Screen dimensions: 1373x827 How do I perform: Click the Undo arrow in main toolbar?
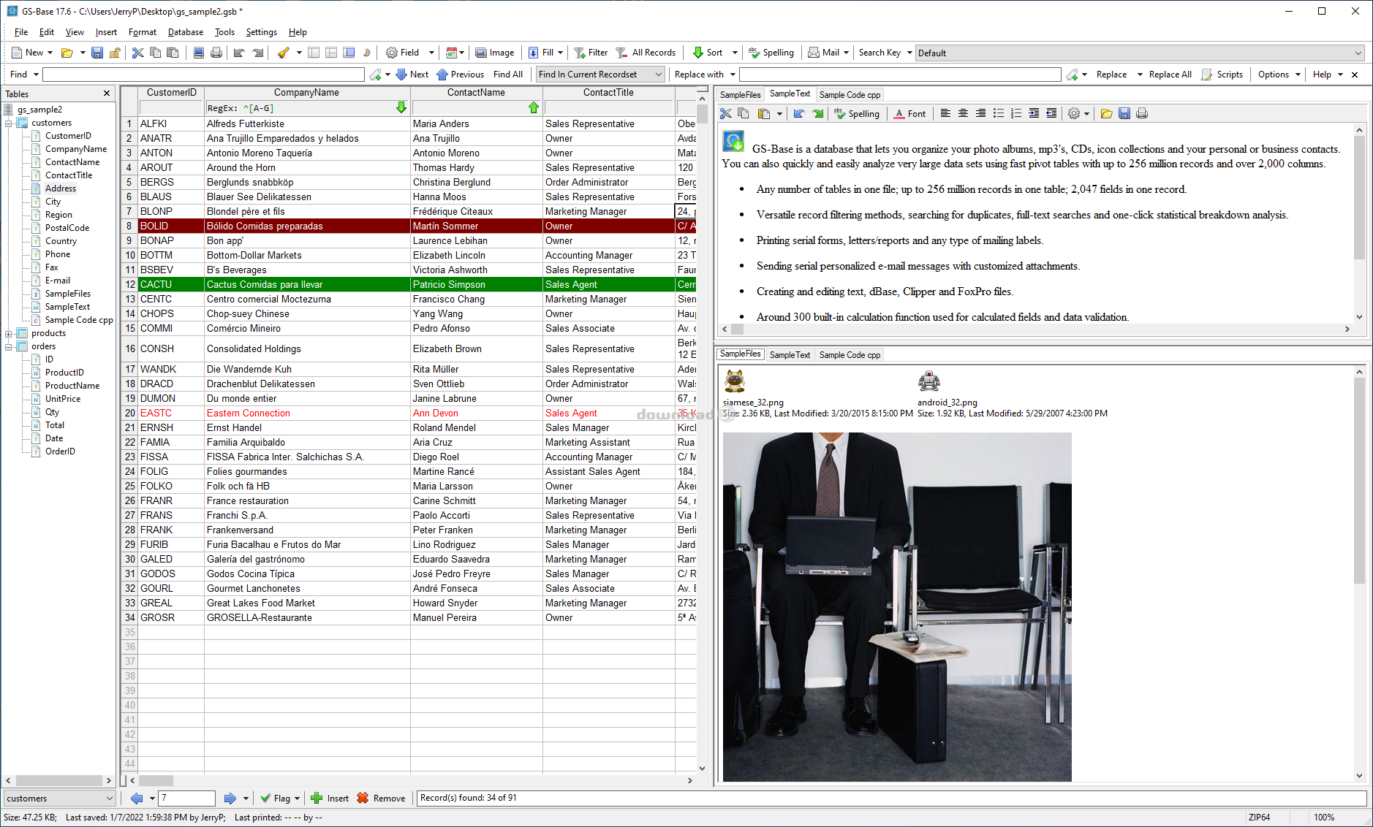pyautogui.click(x=239, y=53)
